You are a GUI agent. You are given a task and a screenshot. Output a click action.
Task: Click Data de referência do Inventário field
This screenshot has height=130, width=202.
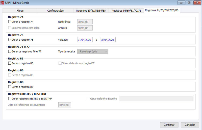click(65, 105)
